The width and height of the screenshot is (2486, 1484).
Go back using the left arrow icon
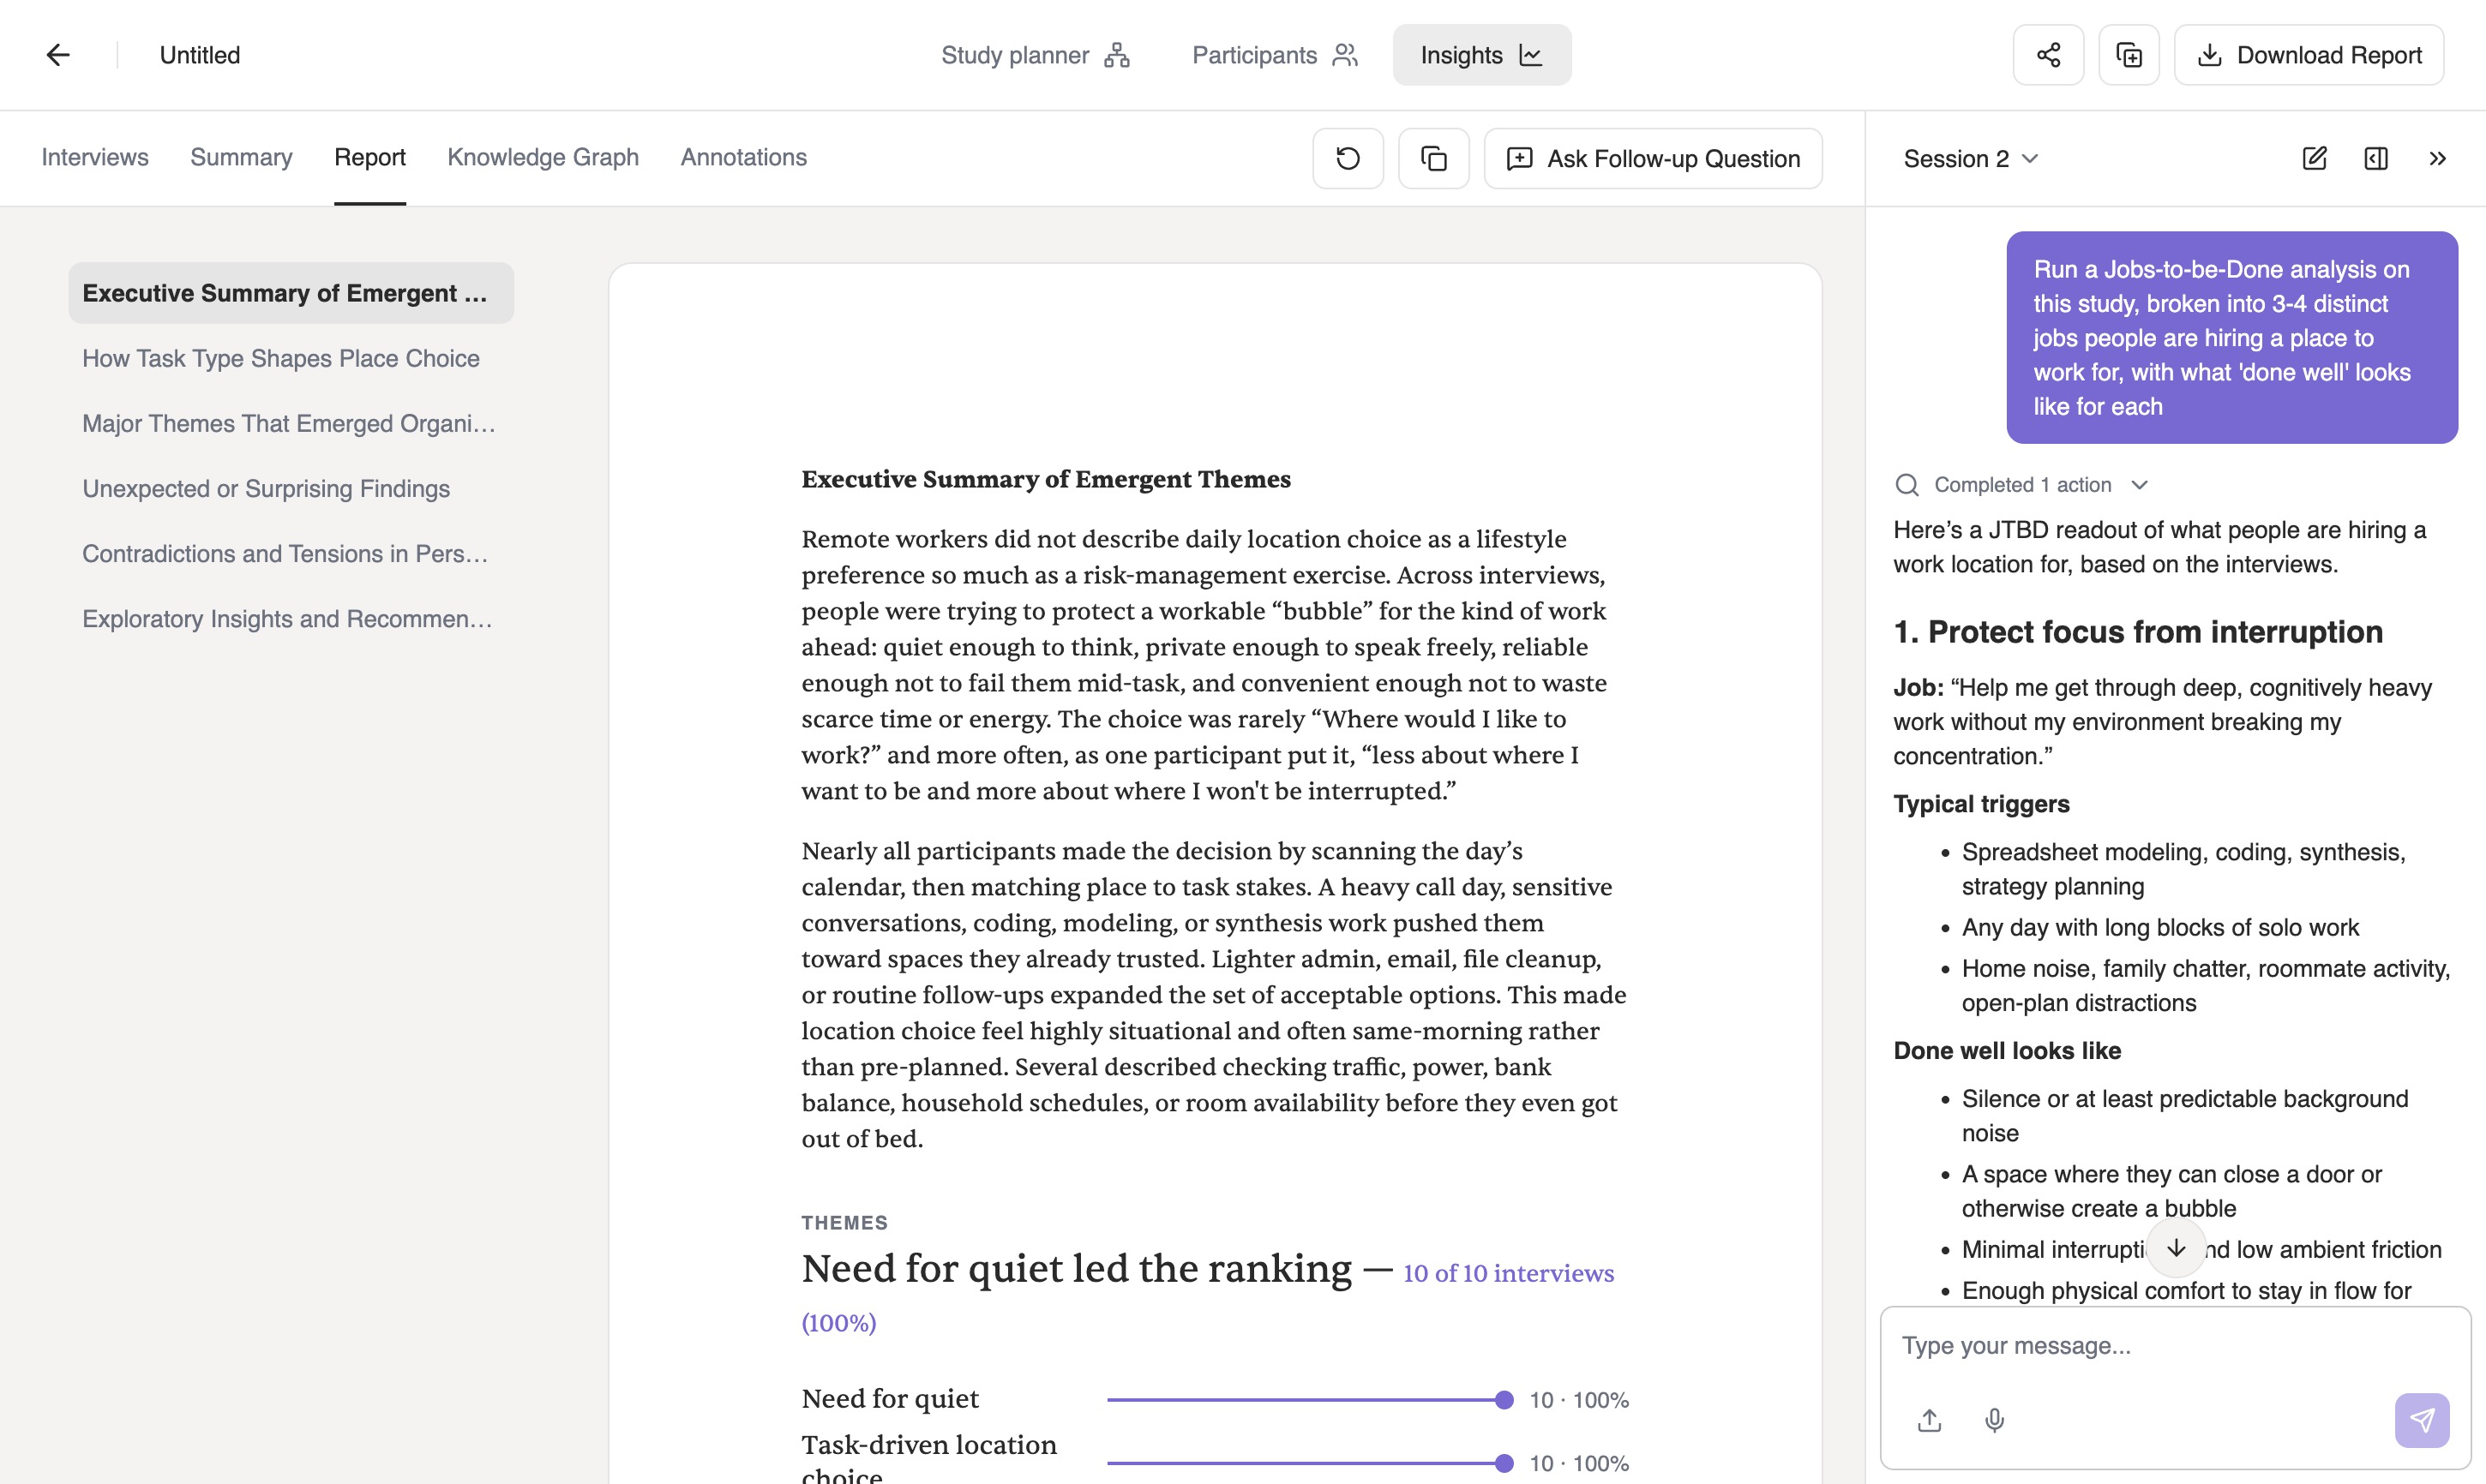pyautogui.click(x=58, y=55)
